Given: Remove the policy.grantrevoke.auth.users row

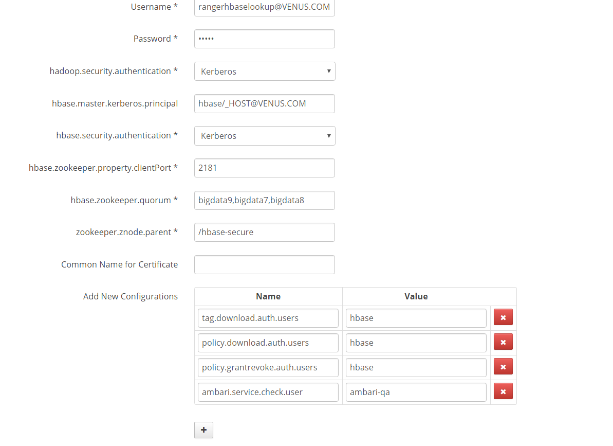Looking at the screenshot, I should 503,366.
